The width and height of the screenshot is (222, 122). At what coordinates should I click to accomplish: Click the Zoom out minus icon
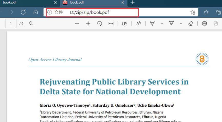click(x=77, y=24)
